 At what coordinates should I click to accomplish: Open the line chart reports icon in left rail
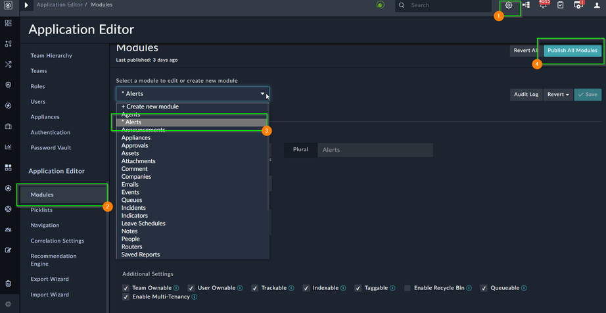[x=8, y=147]
